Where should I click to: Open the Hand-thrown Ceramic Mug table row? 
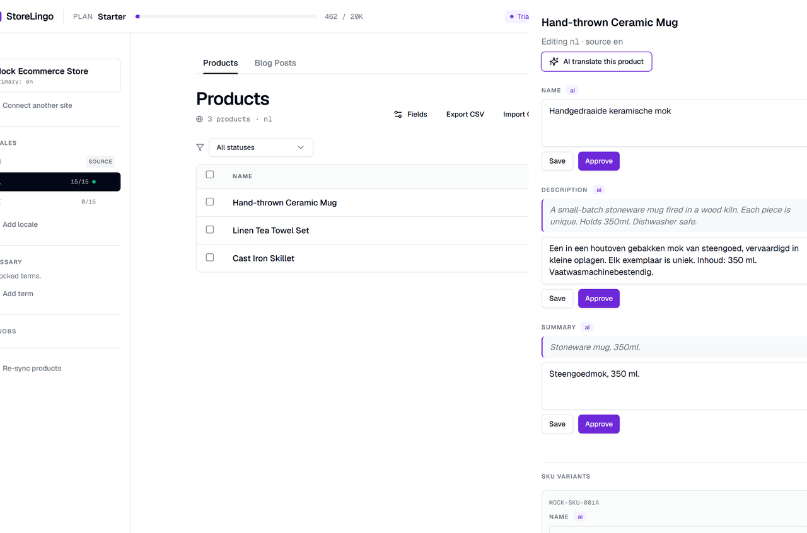[363, 203]
